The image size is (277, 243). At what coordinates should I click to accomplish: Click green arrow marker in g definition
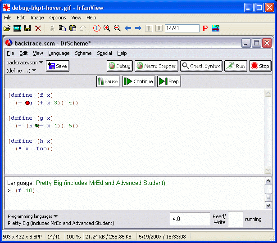click(x=37, y=126)
